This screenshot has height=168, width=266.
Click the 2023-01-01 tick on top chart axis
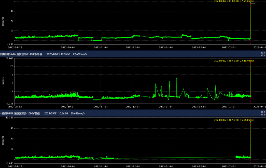[166, 47]
